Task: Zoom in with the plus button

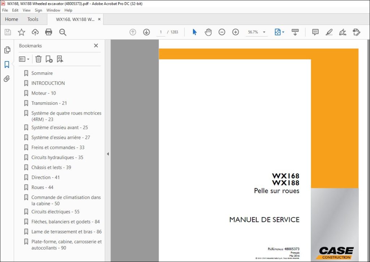Action: coord(236,32)
